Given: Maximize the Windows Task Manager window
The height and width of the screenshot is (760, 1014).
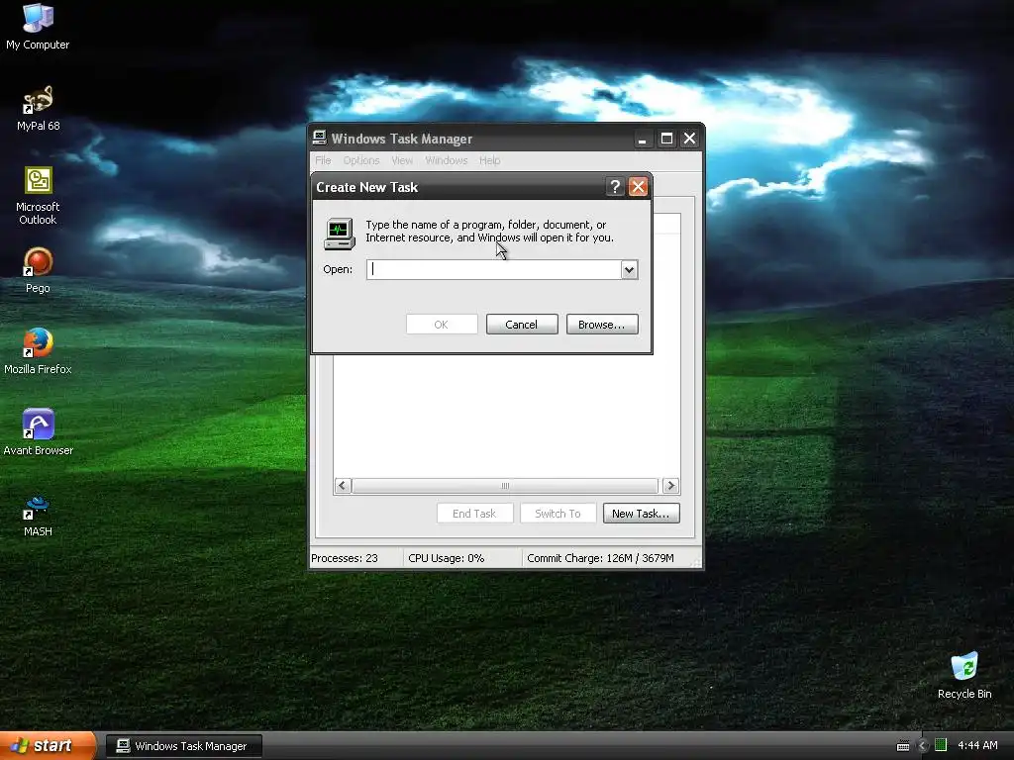Looking at the screenshot, I should (666, 139).
